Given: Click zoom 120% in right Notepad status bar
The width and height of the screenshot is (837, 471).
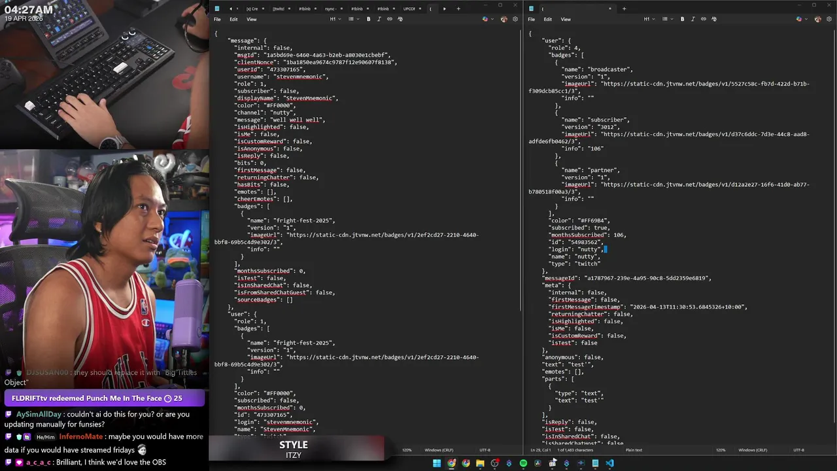Looking at the screenshot, I should pyautogui.click(x=721, y=450).
